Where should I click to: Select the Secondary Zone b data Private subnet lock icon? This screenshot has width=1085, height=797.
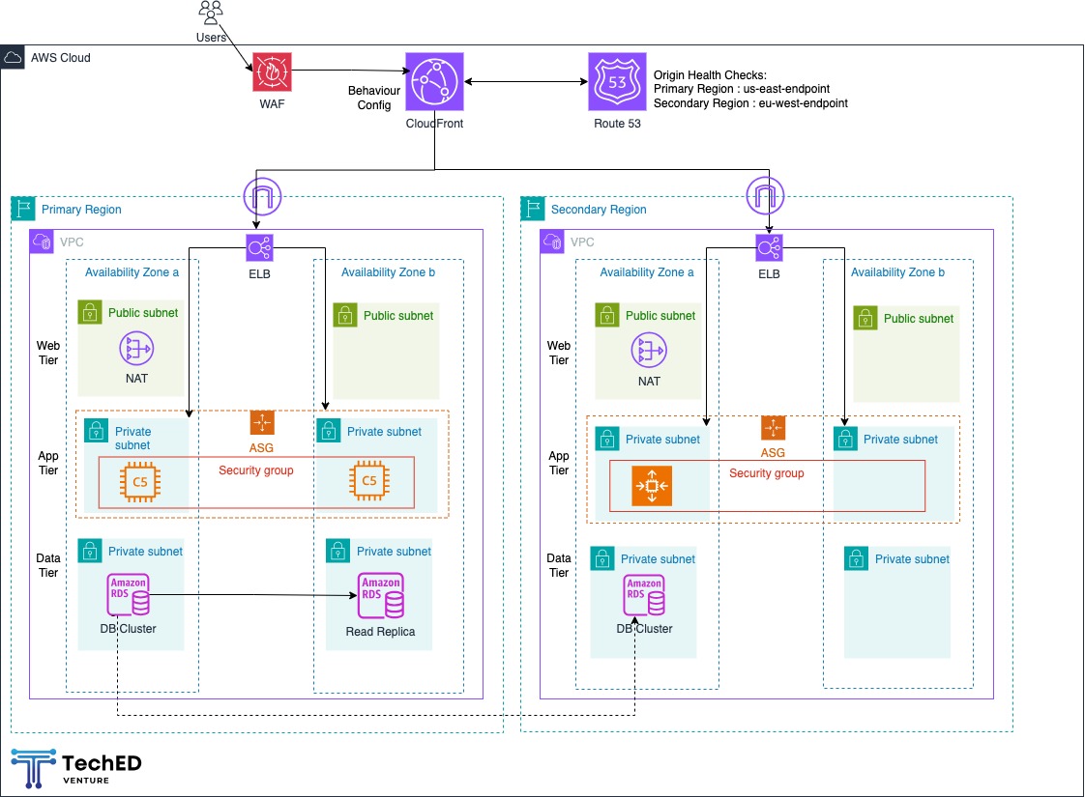pos(857,558)
